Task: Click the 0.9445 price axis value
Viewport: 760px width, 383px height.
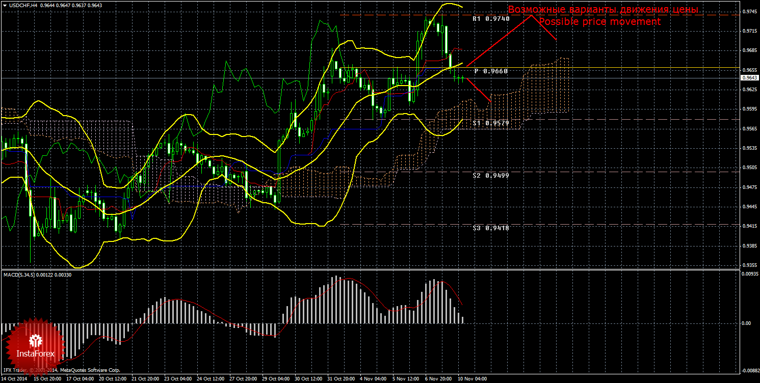Action: click(749, 206)
